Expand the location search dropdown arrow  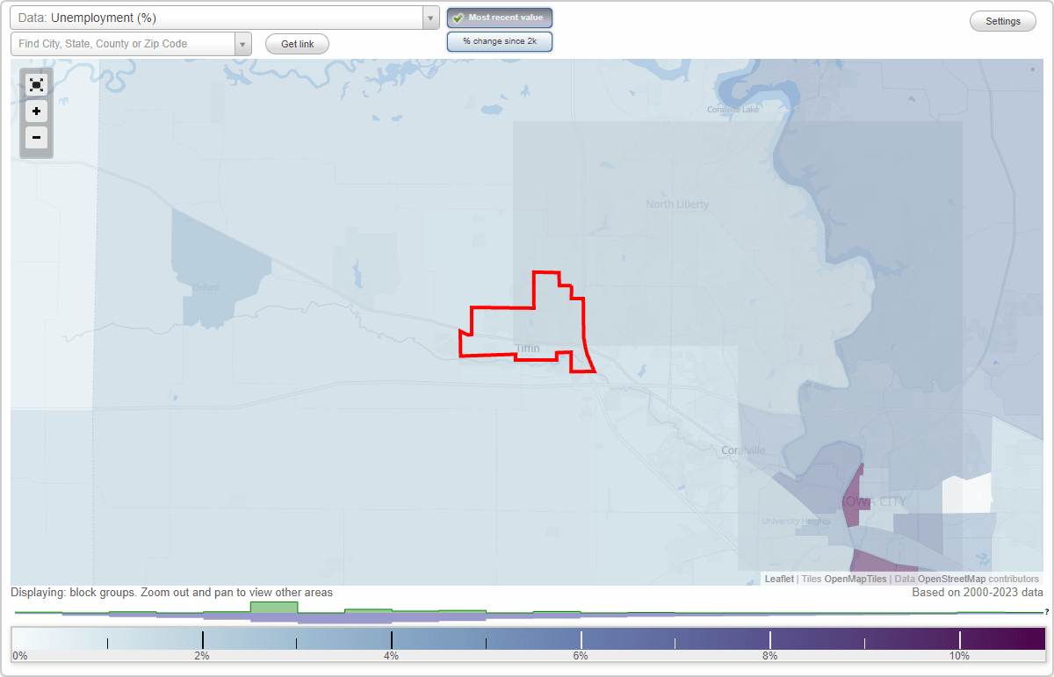point(243,44)
